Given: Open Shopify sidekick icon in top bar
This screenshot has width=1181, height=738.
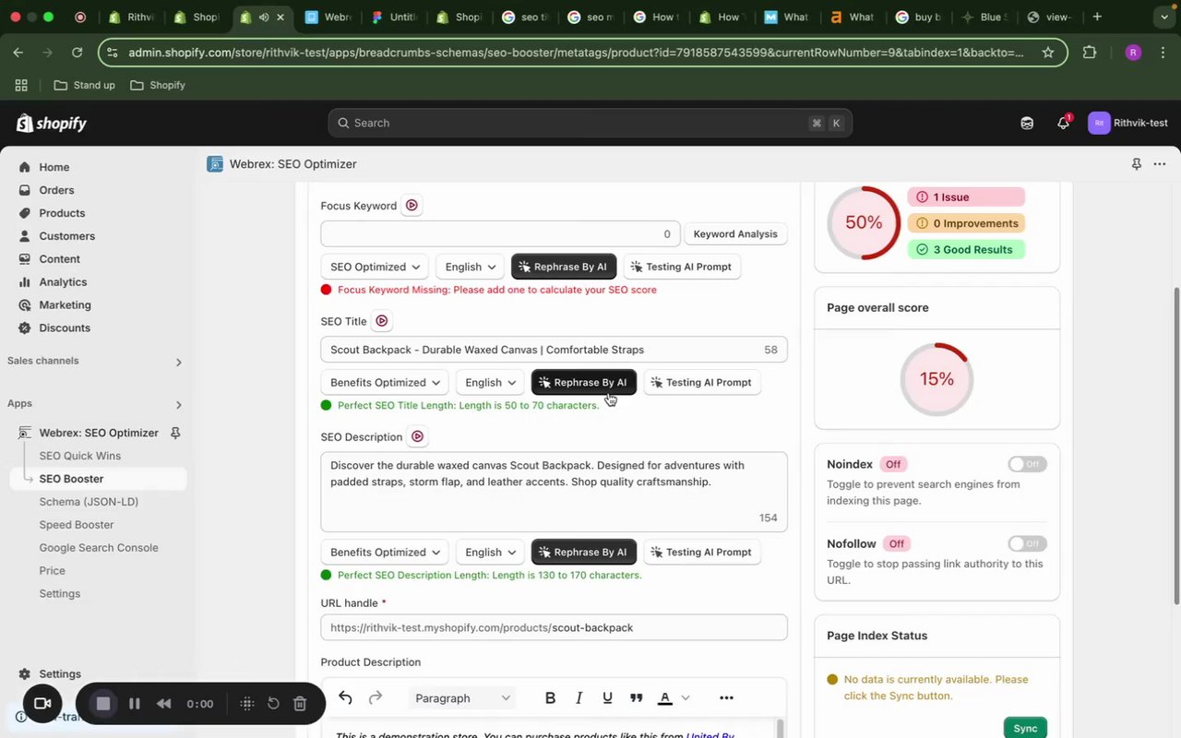Looking at the screenshot, I should pos(1027,123).
